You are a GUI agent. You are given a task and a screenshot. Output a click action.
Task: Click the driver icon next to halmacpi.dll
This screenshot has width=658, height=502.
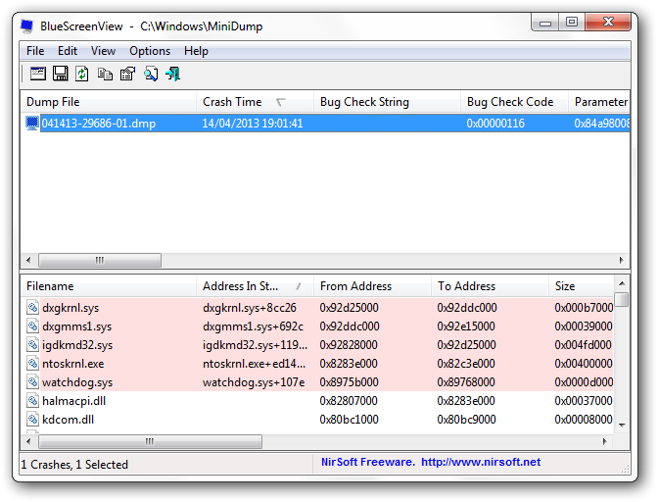point(32,401)
